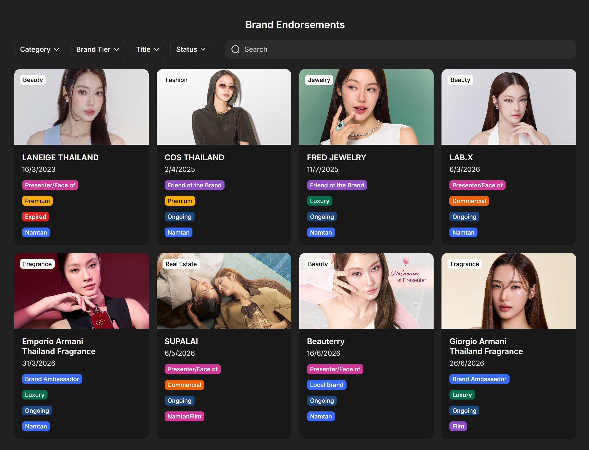Click Fragrance badge on Giorgio Armani card
Screen dimensions: 589x450
coord(465,264)
